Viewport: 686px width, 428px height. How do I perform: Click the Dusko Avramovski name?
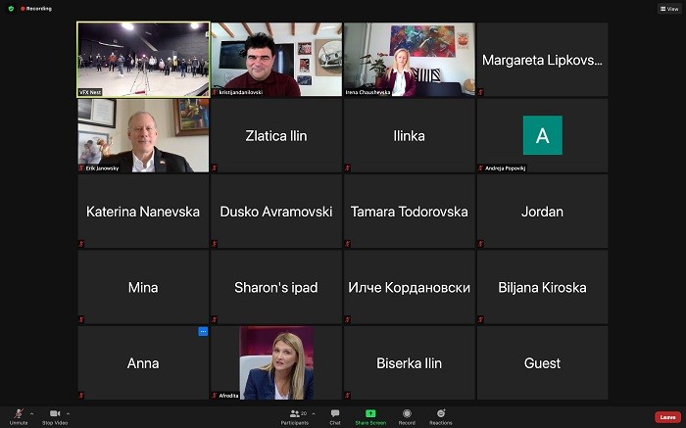pos(276,212)
